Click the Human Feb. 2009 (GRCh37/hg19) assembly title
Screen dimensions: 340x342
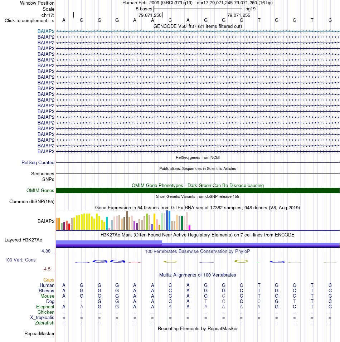click(157, 3)
